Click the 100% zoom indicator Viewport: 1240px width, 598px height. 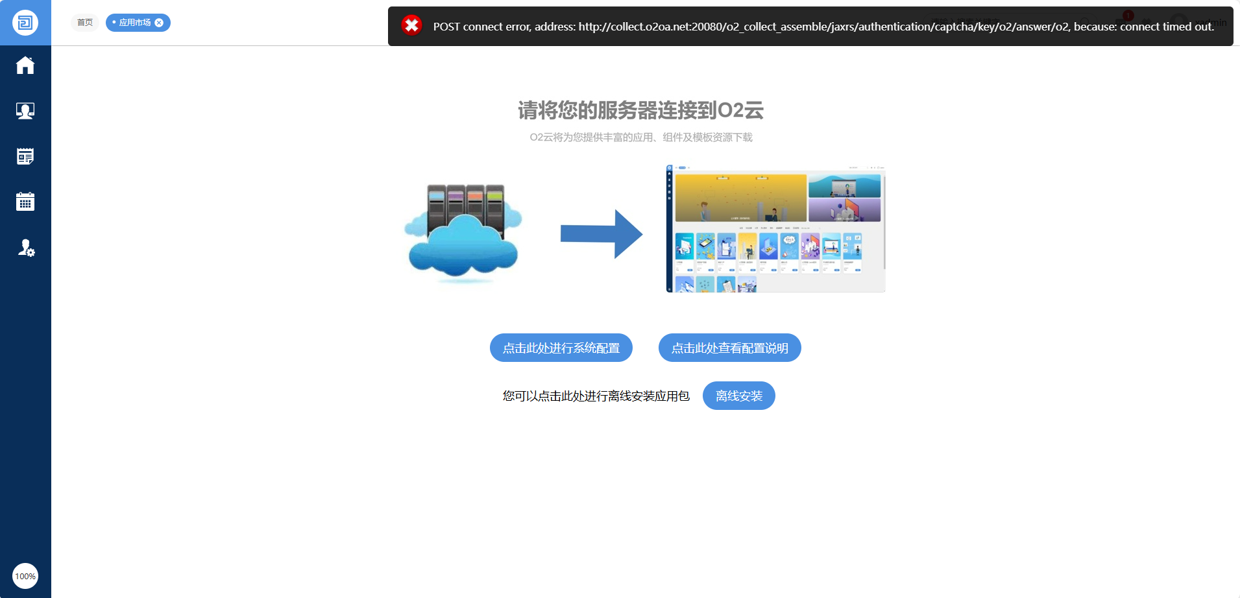[x=25, y=576]
